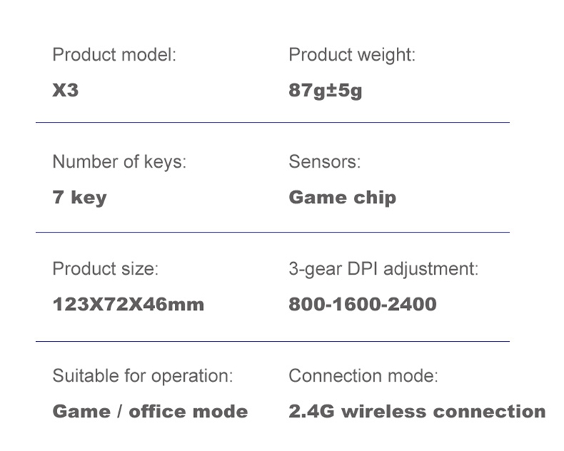Select the 87g±5g weight value
564x451 pixels.
325,91
